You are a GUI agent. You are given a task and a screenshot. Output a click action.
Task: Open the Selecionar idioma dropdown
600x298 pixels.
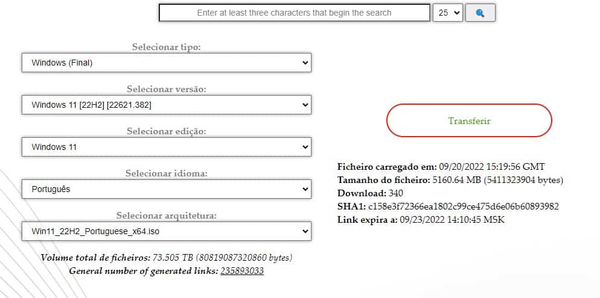(x=167, y=189)
